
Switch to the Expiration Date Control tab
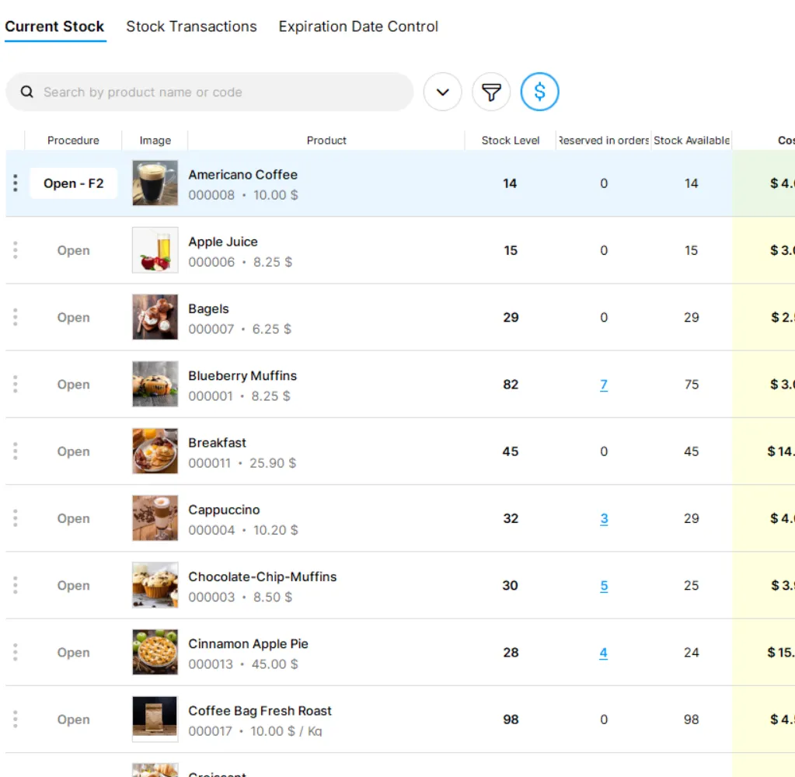tap(358, 26)
